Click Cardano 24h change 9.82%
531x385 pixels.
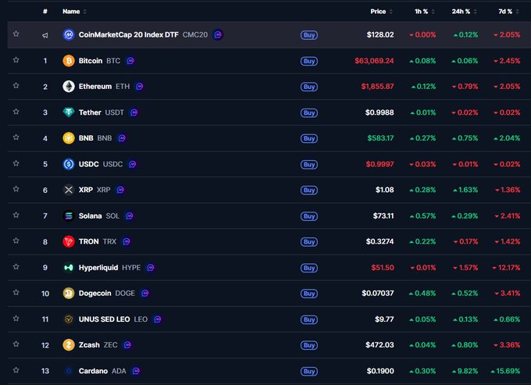[x=465, y=371]
